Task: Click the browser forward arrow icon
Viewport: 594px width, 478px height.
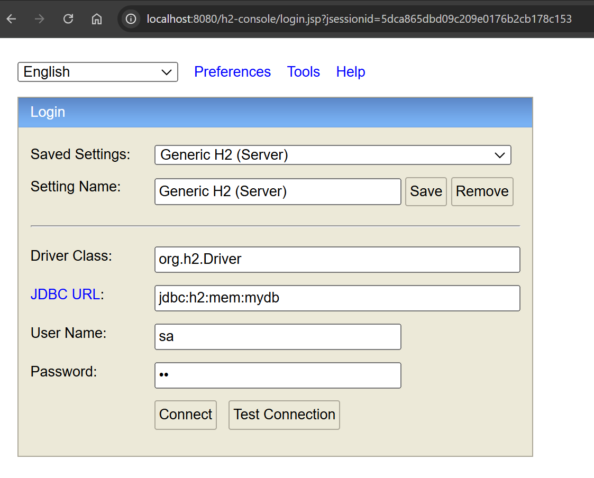Action: coord(40,19)
